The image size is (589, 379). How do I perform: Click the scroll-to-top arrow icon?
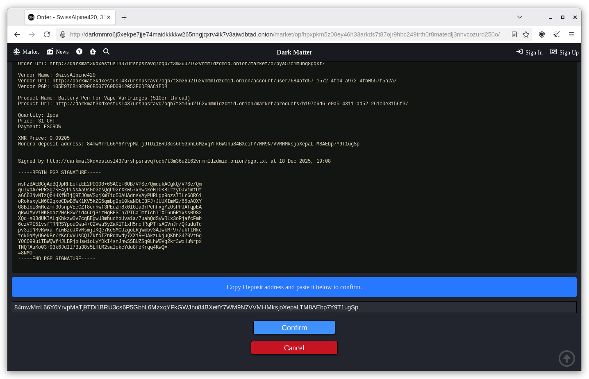pos(566,359)
